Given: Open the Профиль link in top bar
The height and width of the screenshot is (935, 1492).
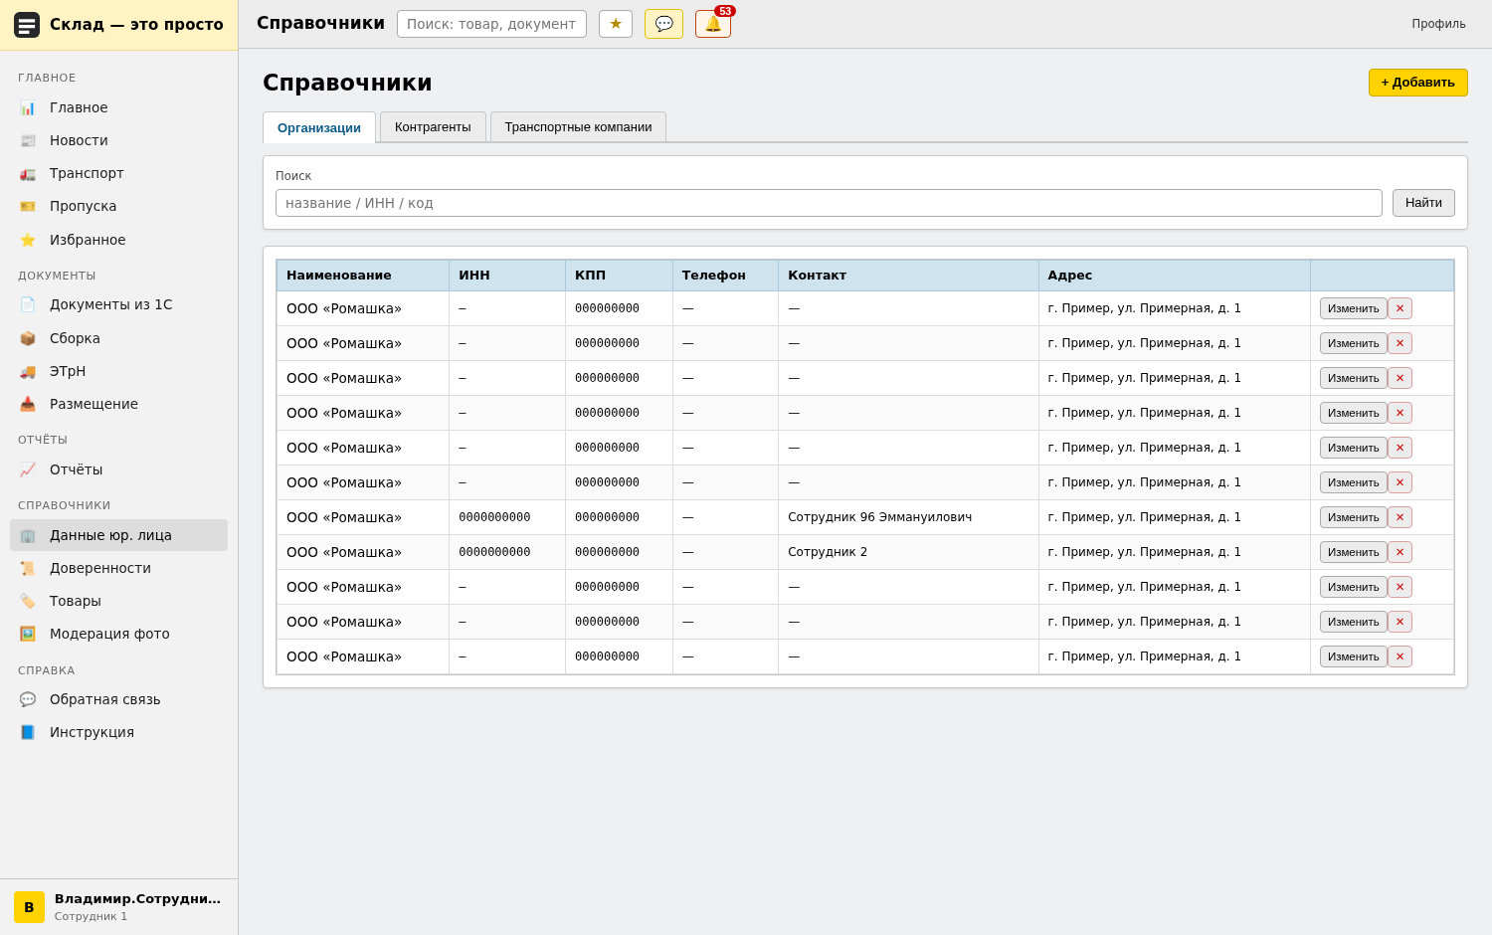Looking at the screenshot, I should (x=1438, y=24).
